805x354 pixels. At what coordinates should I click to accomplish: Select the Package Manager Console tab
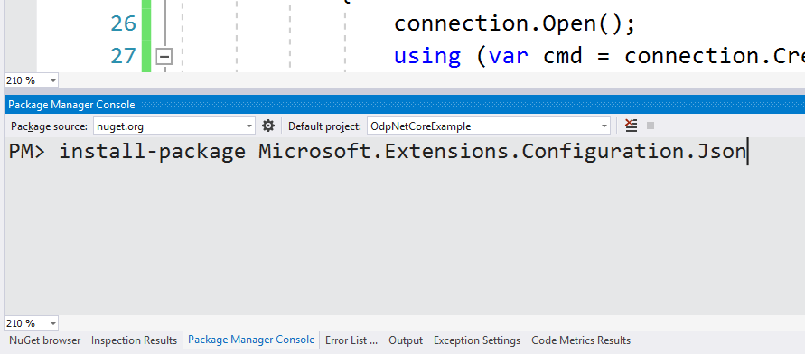251,340
